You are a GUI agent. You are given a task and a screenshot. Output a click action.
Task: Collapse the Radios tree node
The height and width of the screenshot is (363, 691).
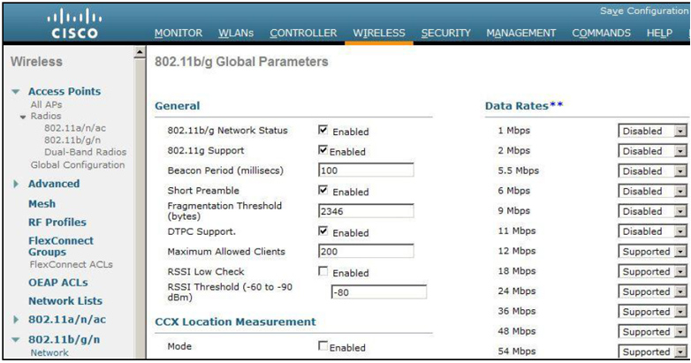23,117
